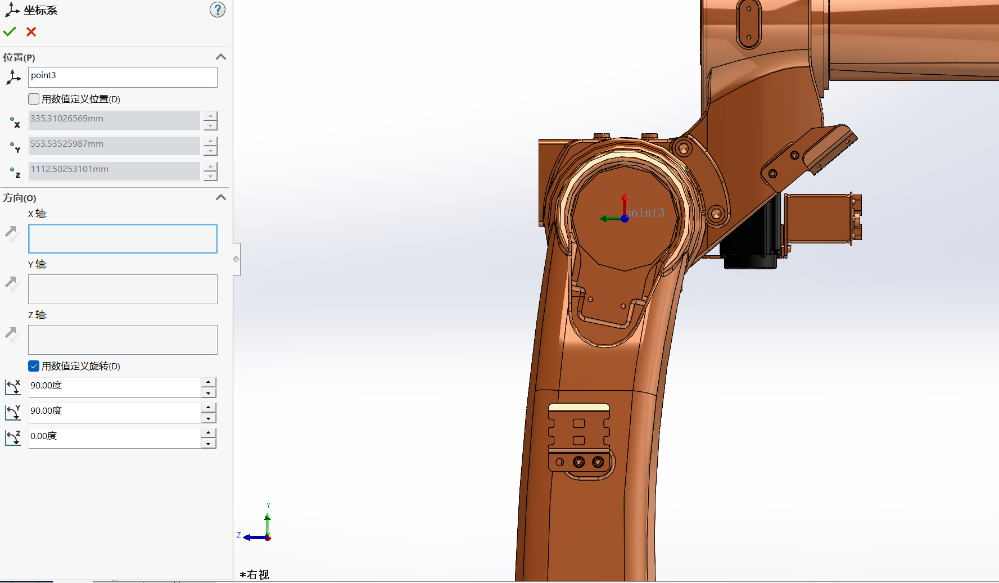999x583 pixels.
Task: Click the Y axis reverse direction icon
Action: tap(12, 284)
